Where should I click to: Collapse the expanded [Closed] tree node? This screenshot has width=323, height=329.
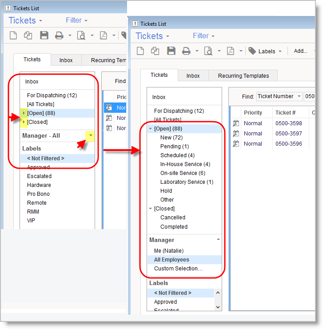tap(150, 209)
